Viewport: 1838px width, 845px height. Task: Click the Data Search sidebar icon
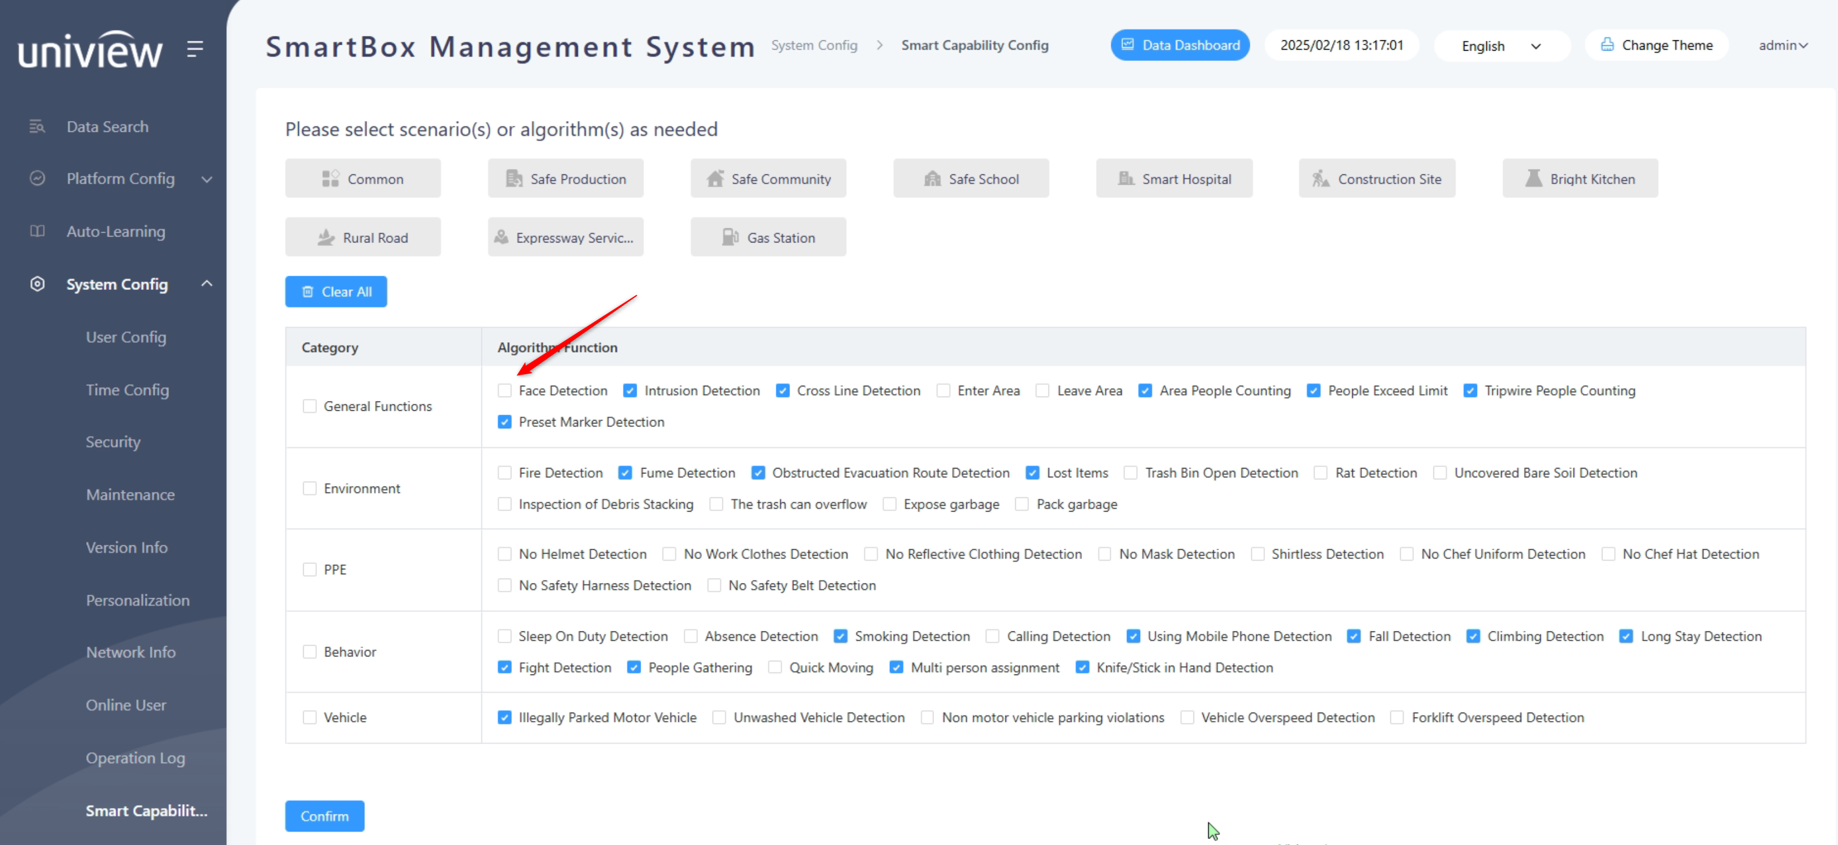pos(37,127)
